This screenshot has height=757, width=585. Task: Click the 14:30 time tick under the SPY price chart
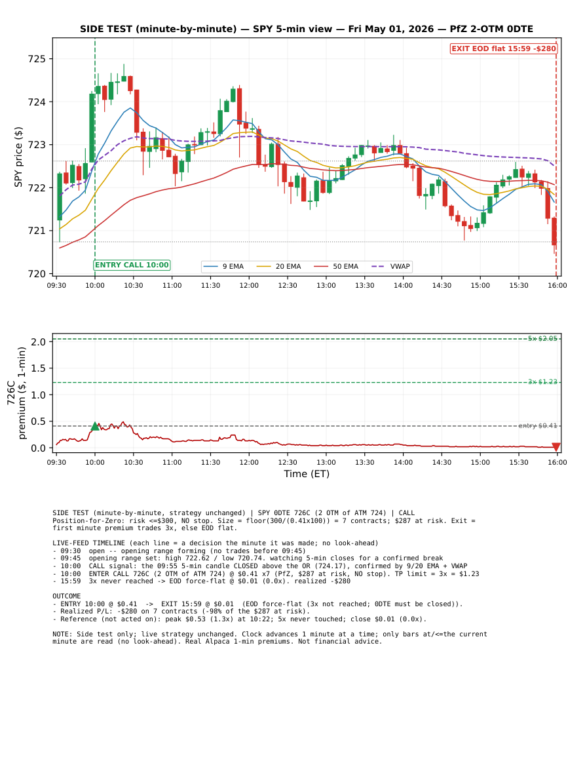tap(442, 285)
